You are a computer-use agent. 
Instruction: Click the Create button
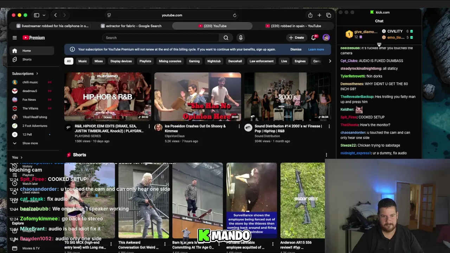click(x=296, y=38)
